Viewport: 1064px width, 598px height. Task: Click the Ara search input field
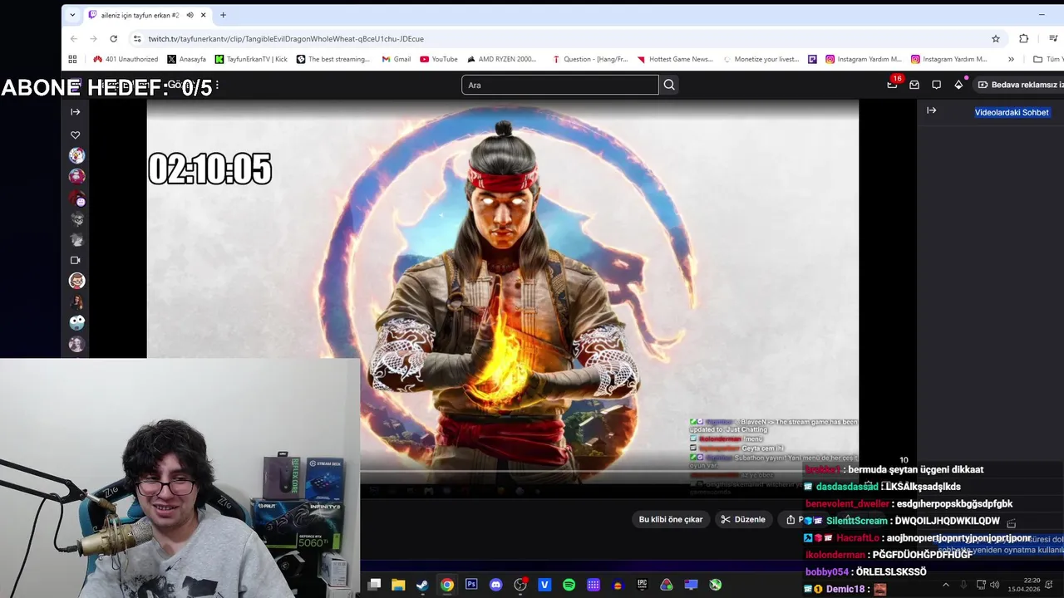559,85
